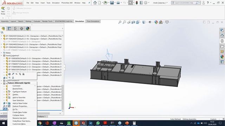Screen dimensions: 225x126
Task: Click the Edit Appearance color sphere icon
Action: click(156, 22)
